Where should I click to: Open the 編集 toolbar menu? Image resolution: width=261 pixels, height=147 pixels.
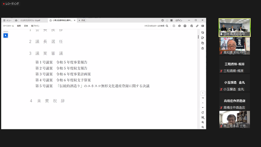19,26
